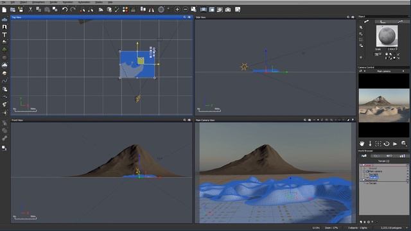Click the Side View title label
The image size is (411, 231).
click(201, 17)
